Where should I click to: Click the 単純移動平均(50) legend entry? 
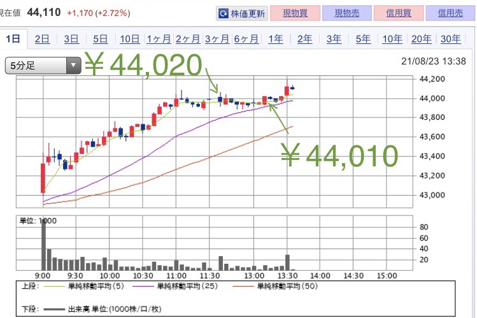[x=275, y=286]
